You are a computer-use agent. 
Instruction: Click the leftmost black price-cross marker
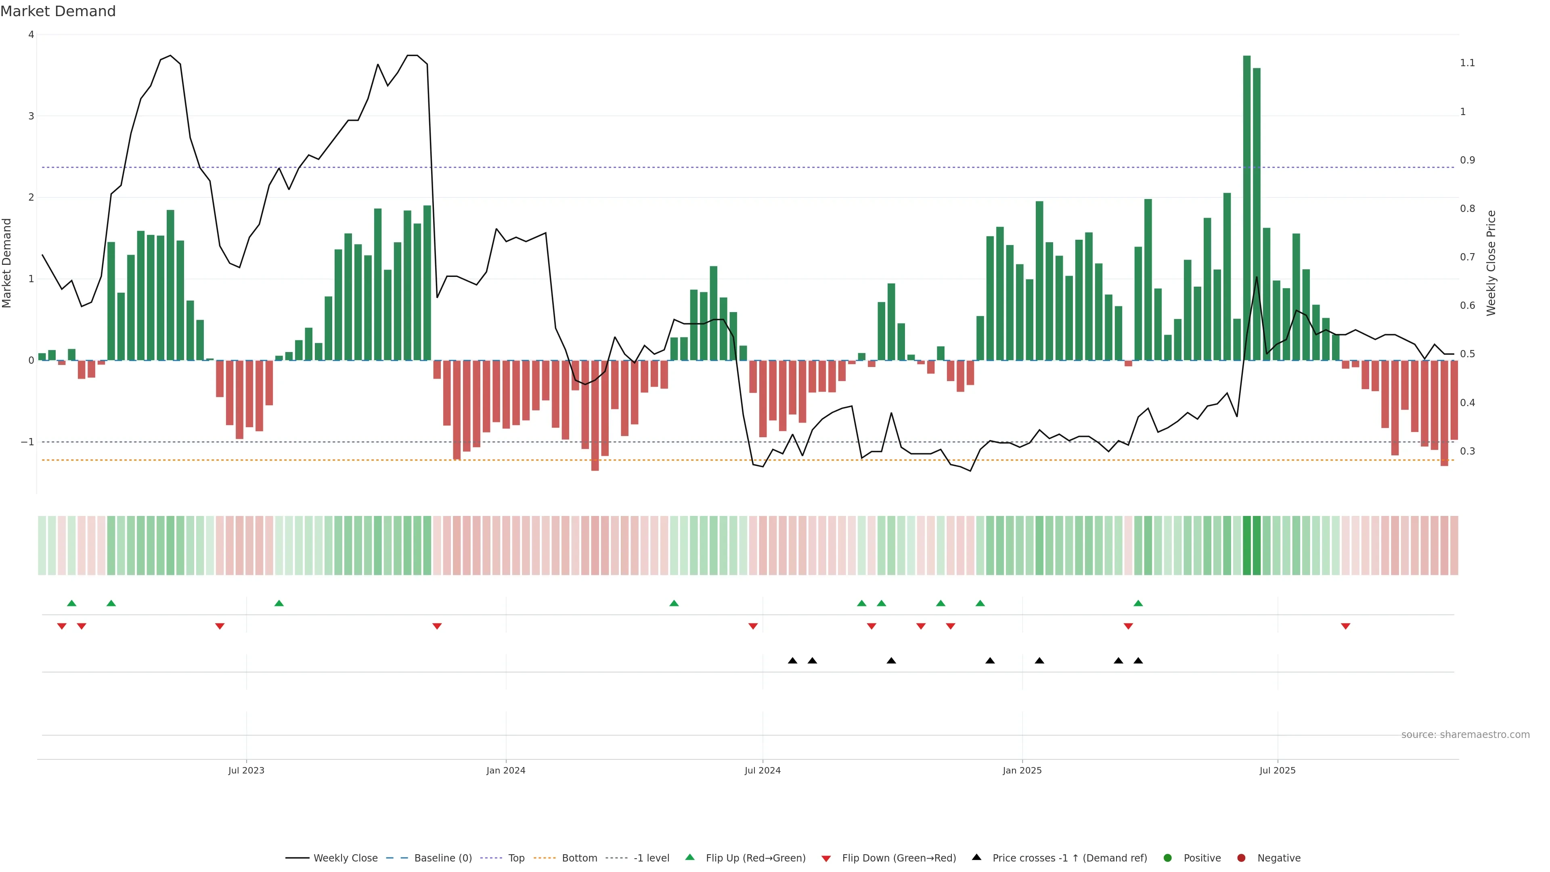pyautogui.click(x=792, y=661)
